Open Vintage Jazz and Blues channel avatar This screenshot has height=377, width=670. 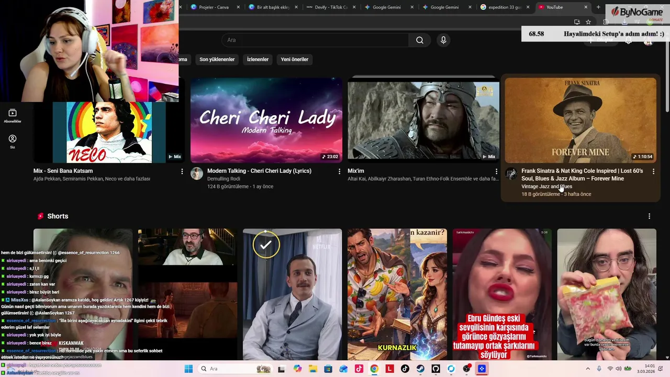coord(511,174)
